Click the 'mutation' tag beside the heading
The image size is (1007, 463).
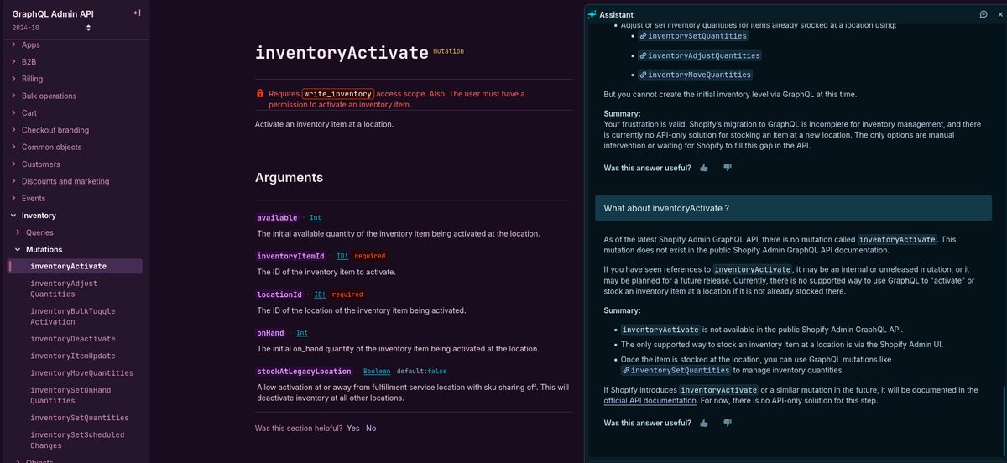click(x=448, y=51)
